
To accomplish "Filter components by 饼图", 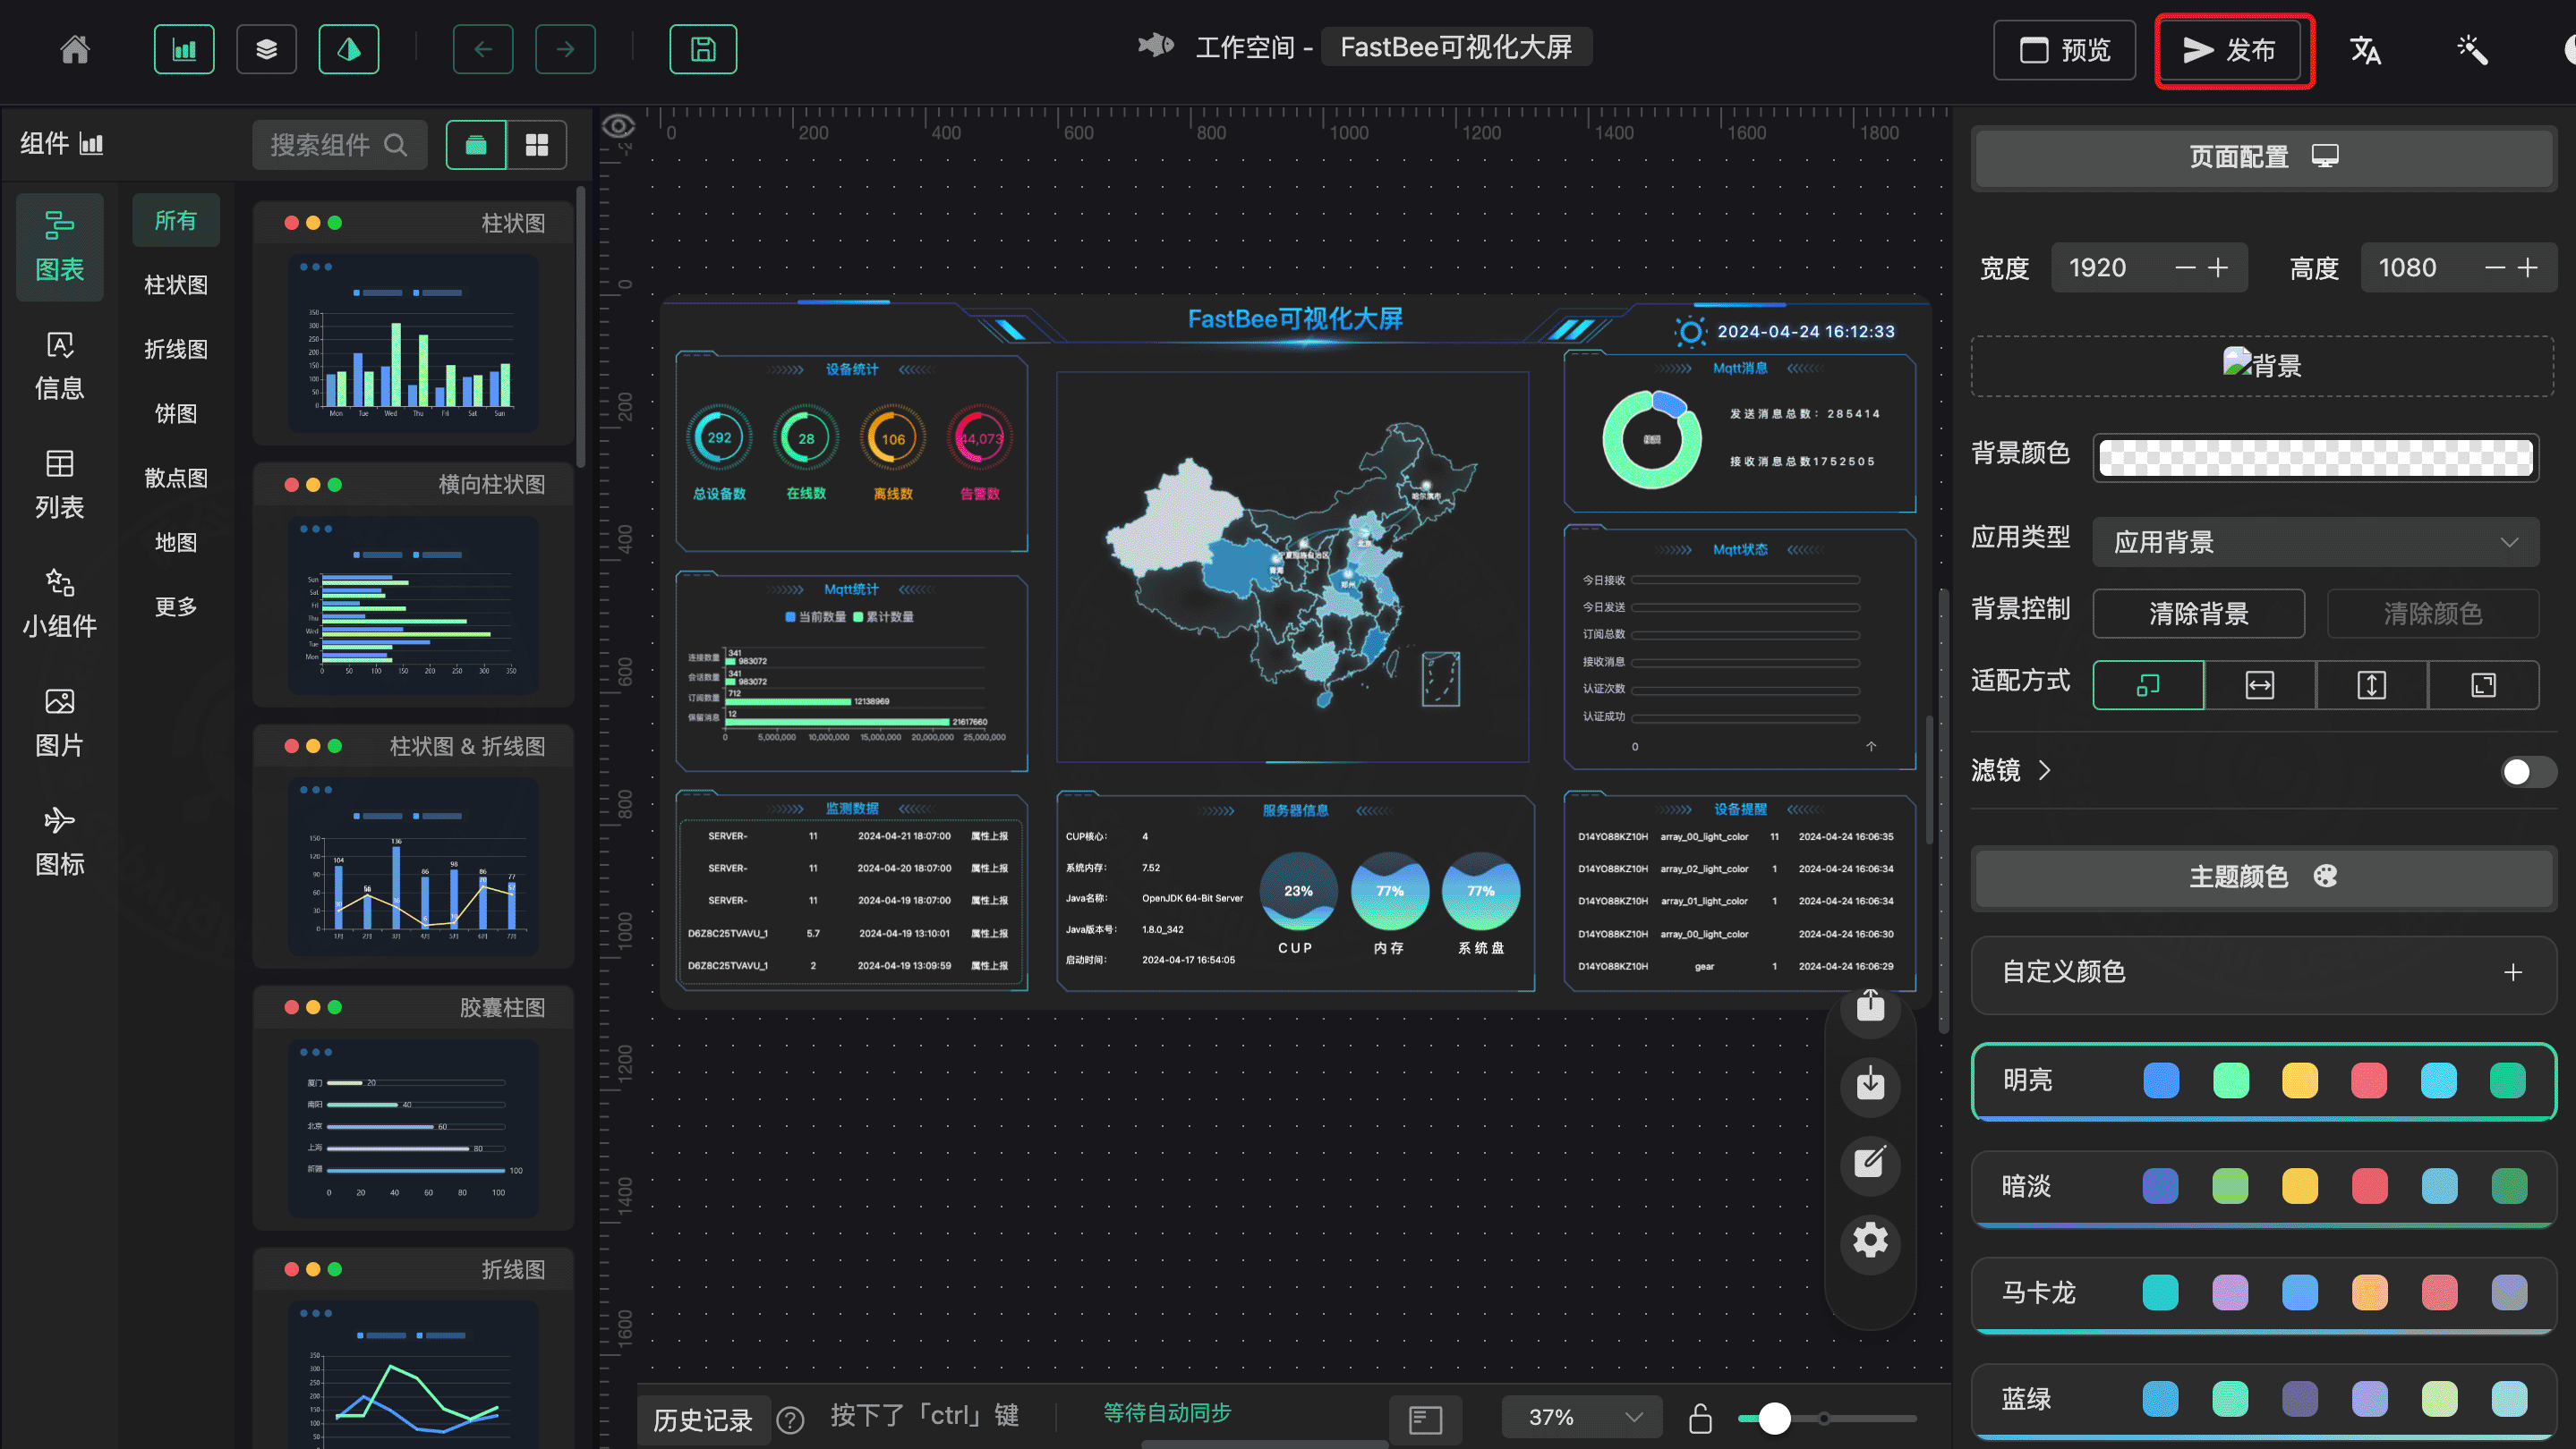I will point(176,414).
